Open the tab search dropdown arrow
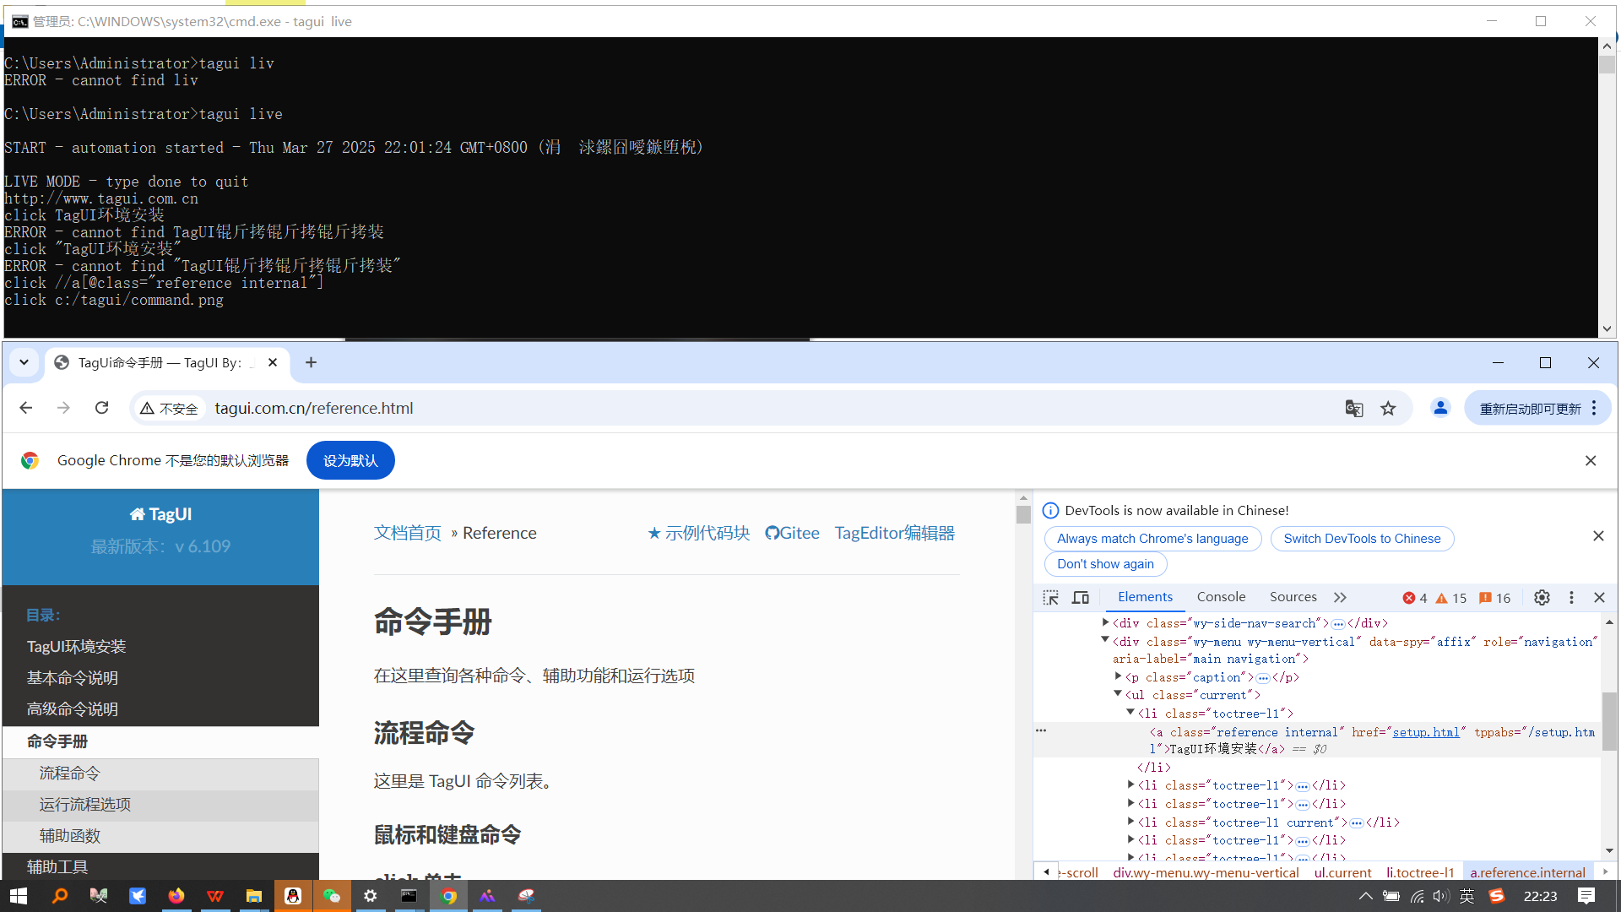The height and width of the screenshot is (912, 1621). (24, 362)
